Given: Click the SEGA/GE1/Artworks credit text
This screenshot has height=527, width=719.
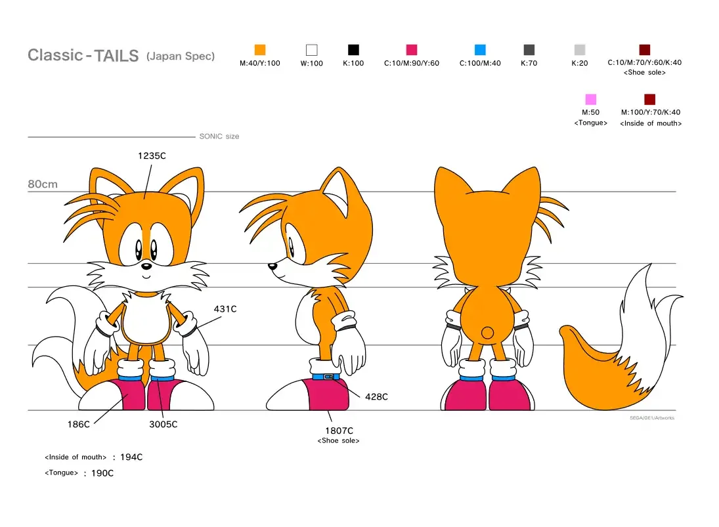Looking at the screenshot, I should coord(651,418).
